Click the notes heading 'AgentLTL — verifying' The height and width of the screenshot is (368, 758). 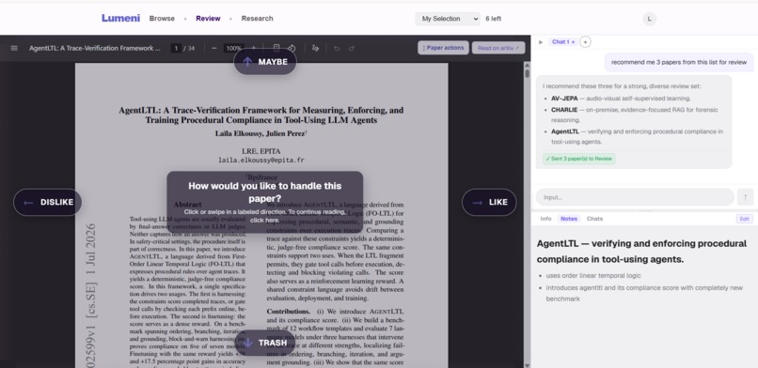click(x=641, y=252)
